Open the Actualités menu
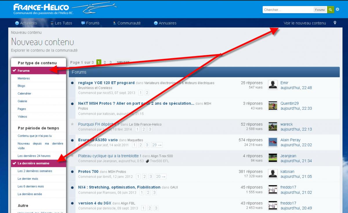Image resolution: width=348 pixels, height=213 pixels. click(x=26, y=23)
